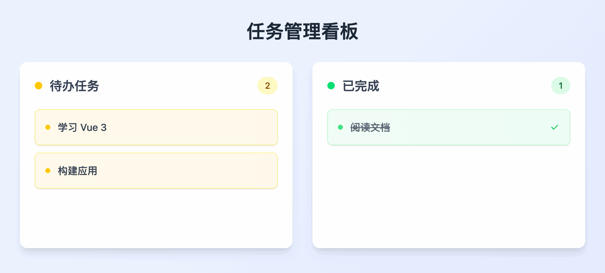The height and width of the screenshot is (273, 605).
Task: Click the green dot beside 阅读文档
Action: tap(341, 127)
